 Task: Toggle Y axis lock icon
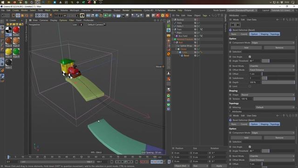tap(41, 15)
